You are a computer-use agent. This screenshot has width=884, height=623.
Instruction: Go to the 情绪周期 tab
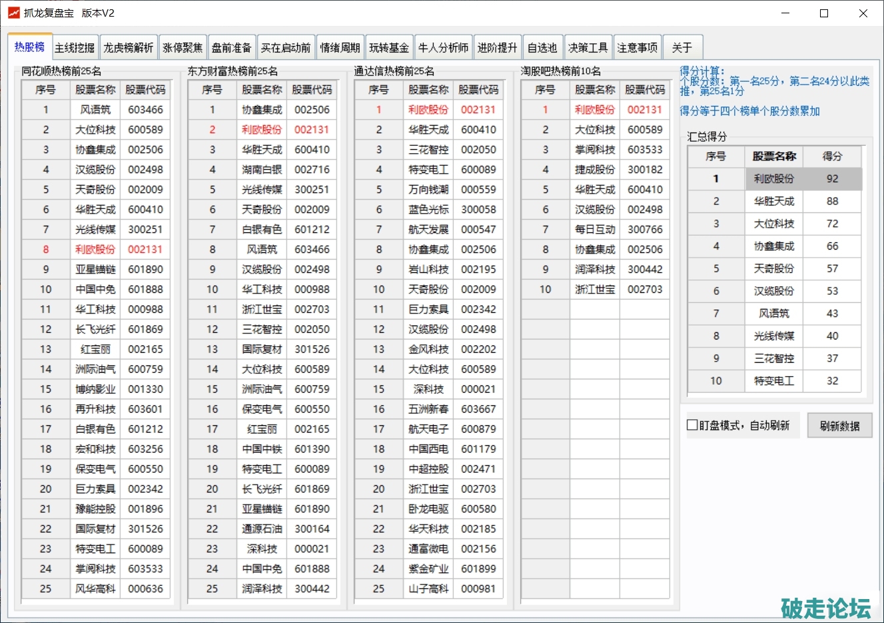[x=340, y=48]
